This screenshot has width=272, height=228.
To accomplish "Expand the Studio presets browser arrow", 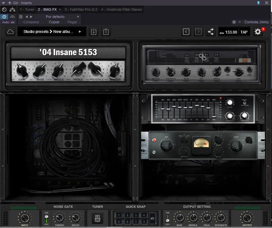I will 80,32.
